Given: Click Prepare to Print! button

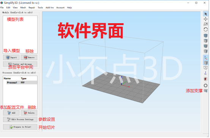Looking at the screenshot, I should click(20, 127).
